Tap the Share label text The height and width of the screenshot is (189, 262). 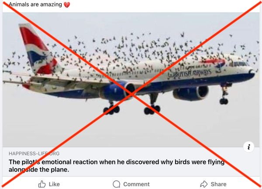point(219,184)
